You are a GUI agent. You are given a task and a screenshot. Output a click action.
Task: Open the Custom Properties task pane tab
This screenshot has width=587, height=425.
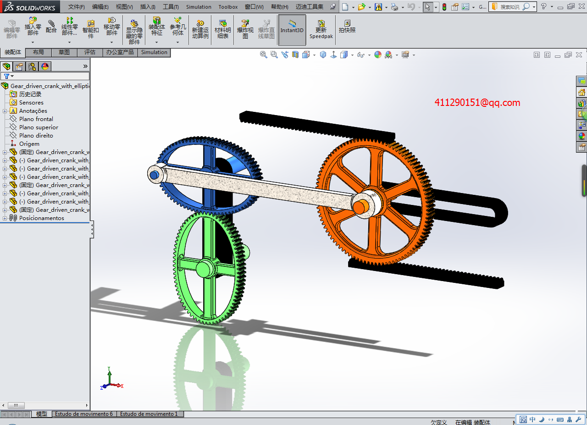[581, 147]
